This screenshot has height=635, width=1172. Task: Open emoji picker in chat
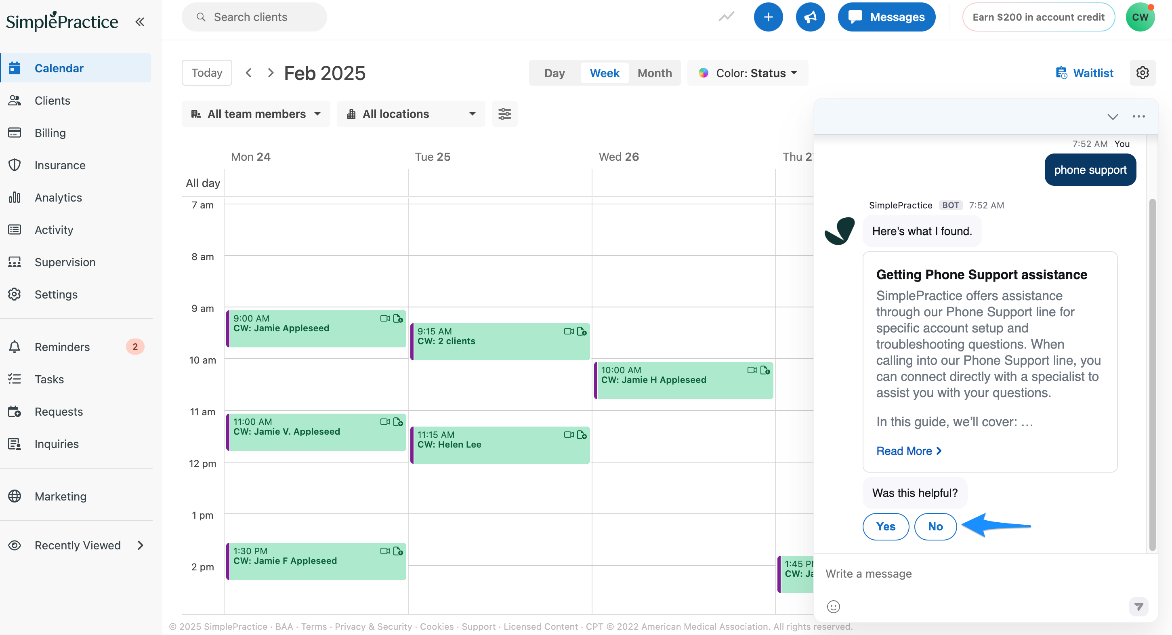tap(833, 606)
